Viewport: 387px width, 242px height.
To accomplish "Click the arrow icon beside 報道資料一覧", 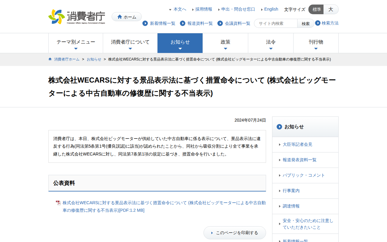I will [x=183, y=23].
